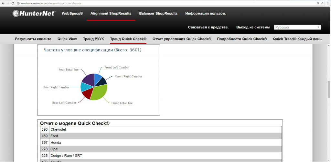The width and height of the screenshot is (331, 162).
Task: Open Alignment ShopResults section
Action: pyautogui.click(x=111, y=14)
